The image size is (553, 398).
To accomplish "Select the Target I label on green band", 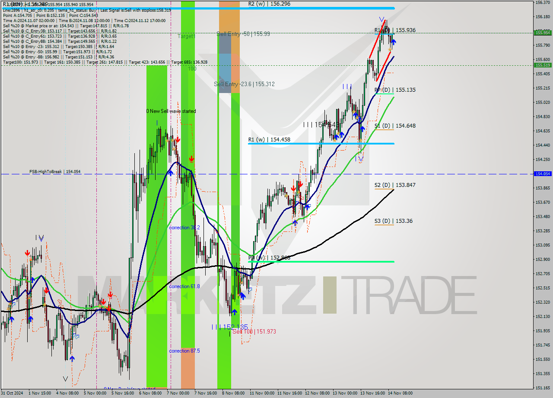I will tap(186, 36).
